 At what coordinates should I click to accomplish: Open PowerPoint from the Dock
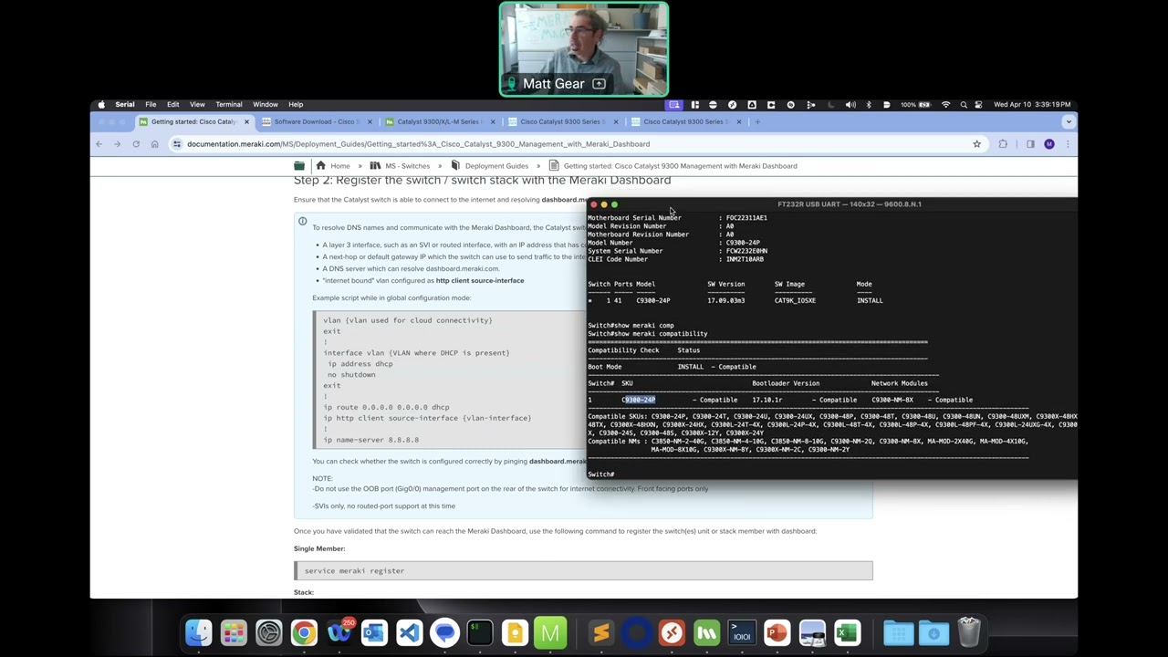(777, 632)
